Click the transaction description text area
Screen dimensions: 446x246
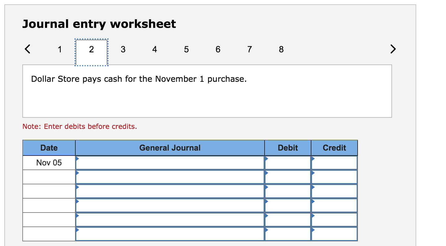(207, 90)
